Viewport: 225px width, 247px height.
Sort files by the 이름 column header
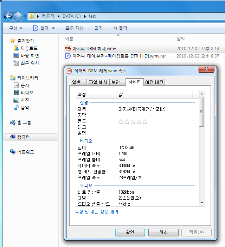click(69, 38)
